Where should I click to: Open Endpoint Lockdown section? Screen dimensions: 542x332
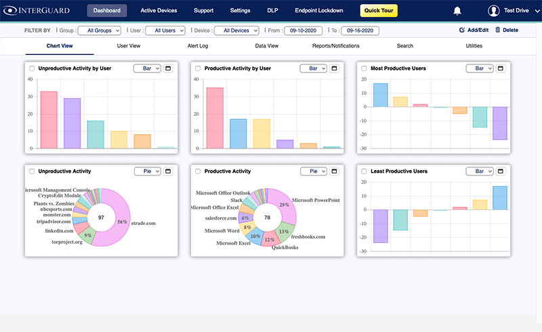tap(319, 11)
